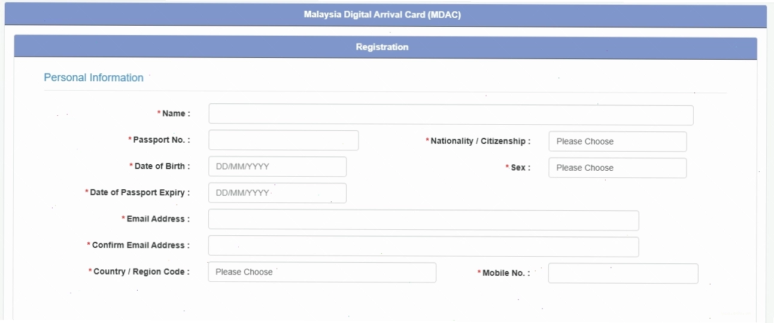Click the Passport No. input field
Image resolution: width=774 pixels, height=323 pixels.
click(284, 140)
